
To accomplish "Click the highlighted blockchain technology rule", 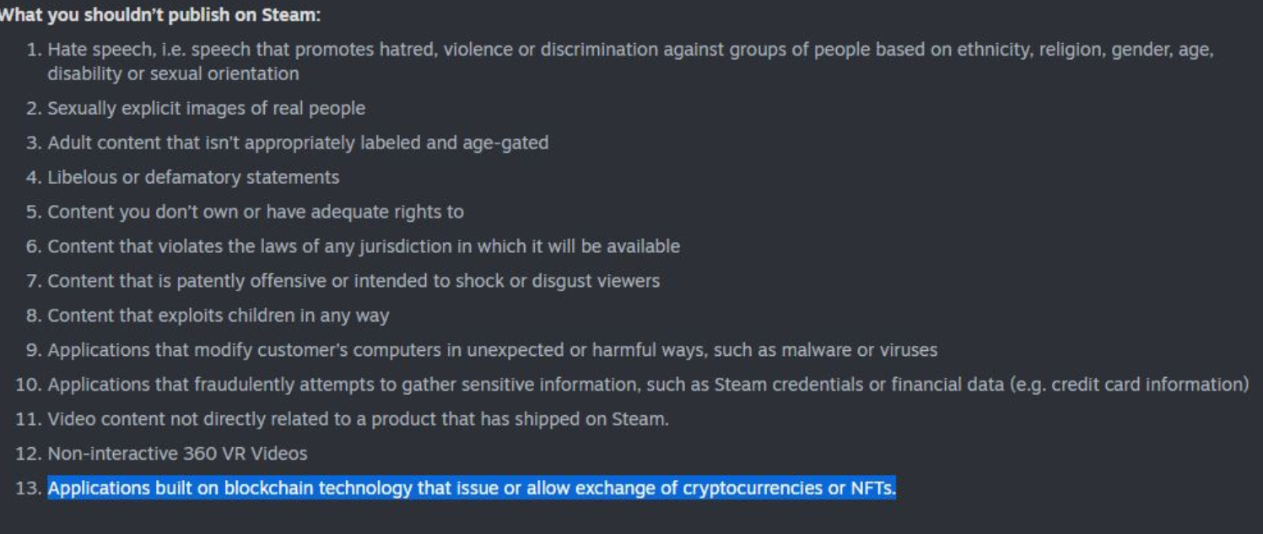I will 472,488.
